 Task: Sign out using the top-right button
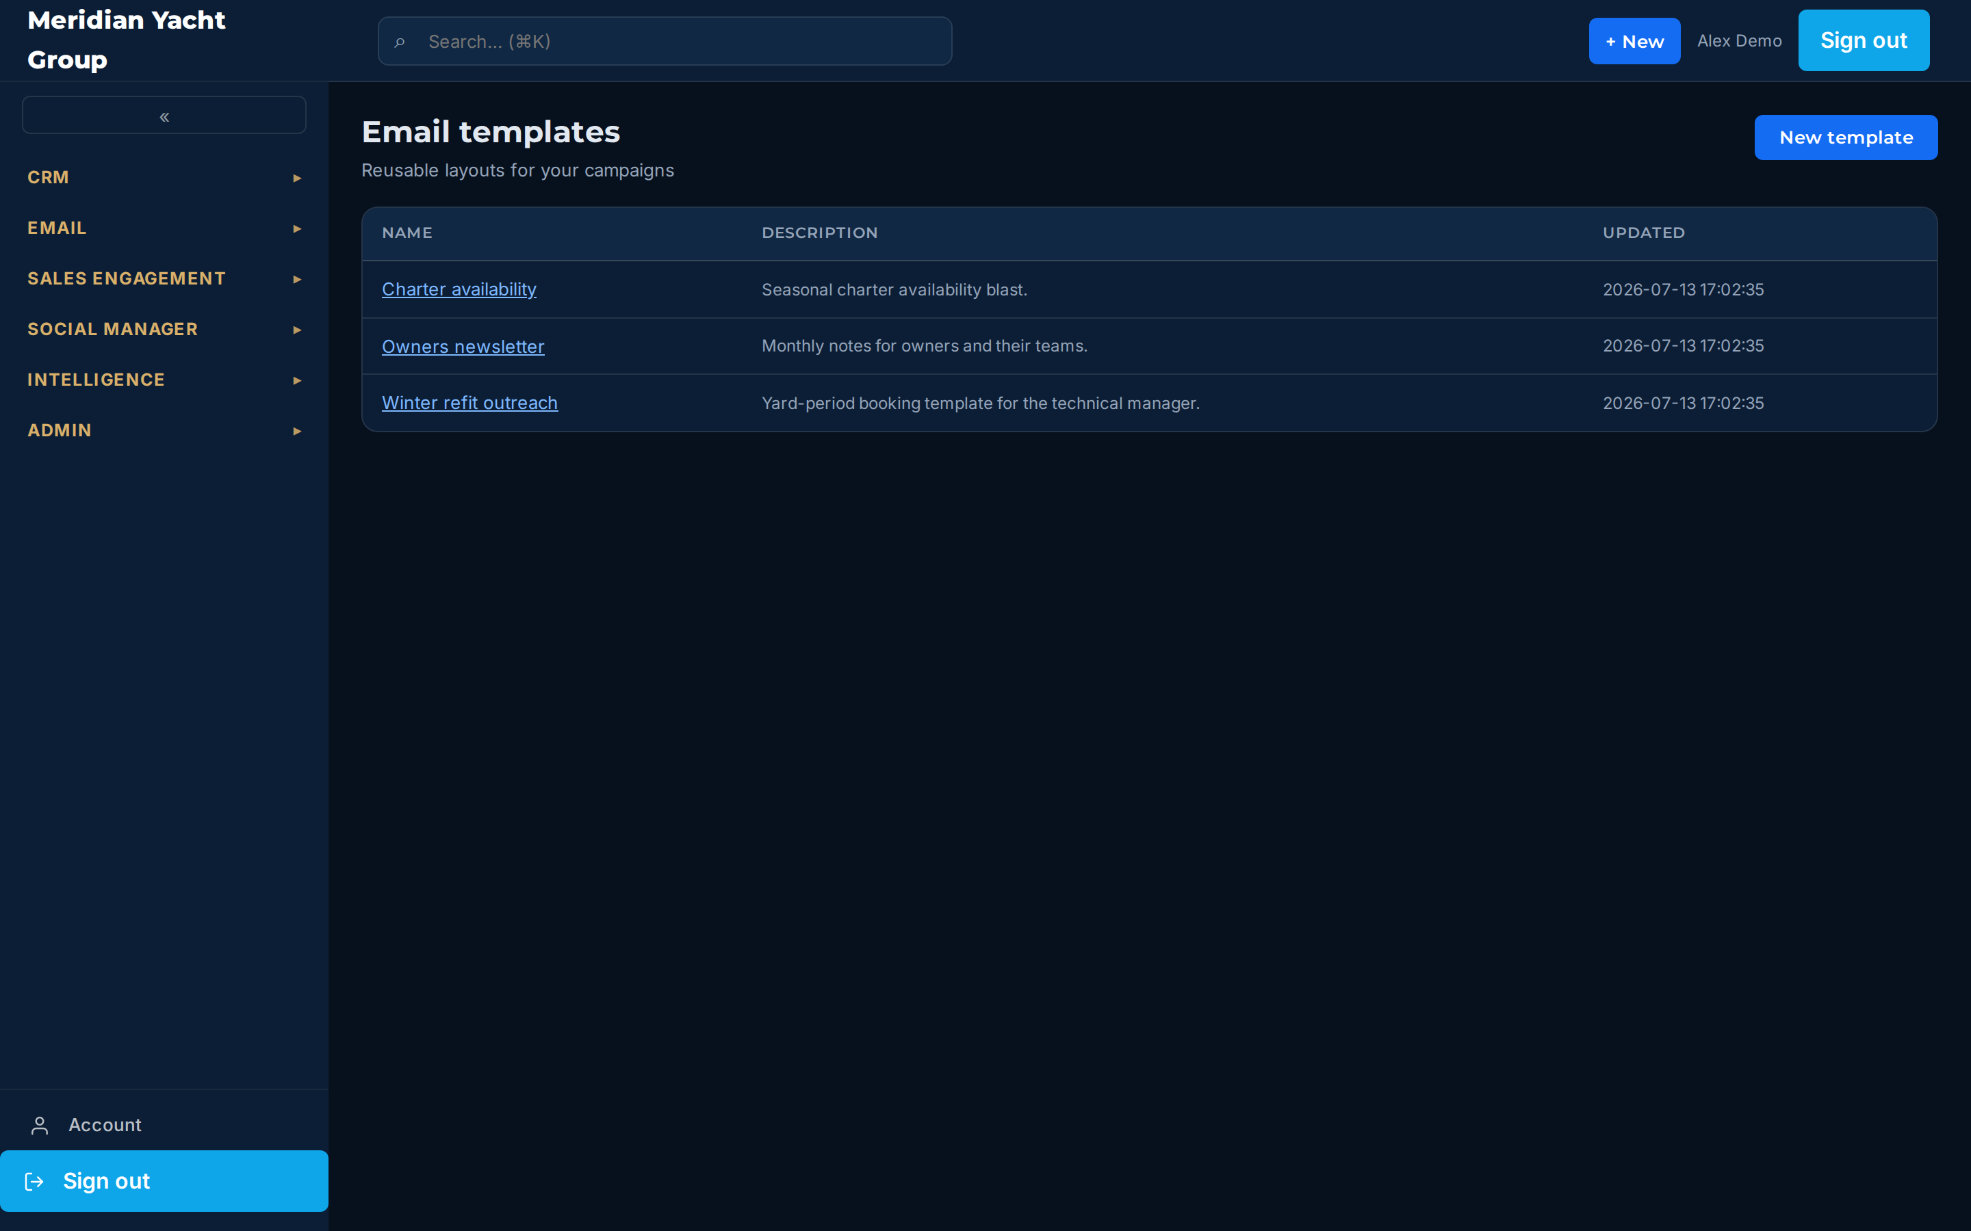[1864, 41]
